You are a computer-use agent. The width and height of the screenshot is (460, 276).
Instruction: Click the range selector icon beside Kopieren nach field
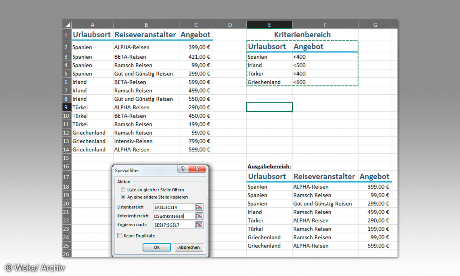point(199,225)
